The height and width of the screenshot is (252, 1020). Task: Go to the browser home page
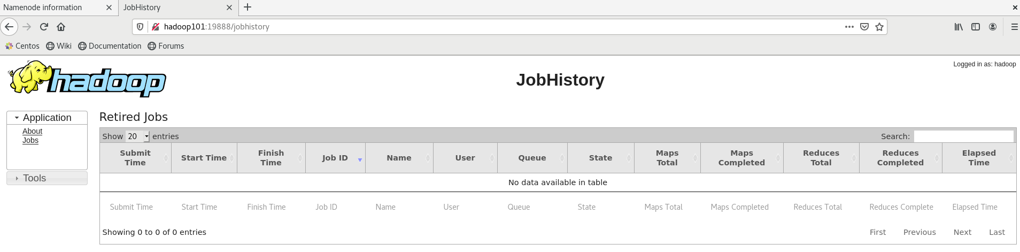(61, 27)
